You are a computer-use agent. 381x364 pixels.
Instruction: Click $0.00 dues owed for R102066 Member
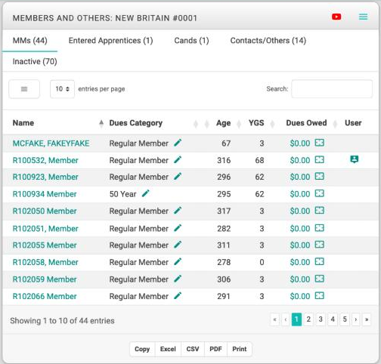(300, 296)
